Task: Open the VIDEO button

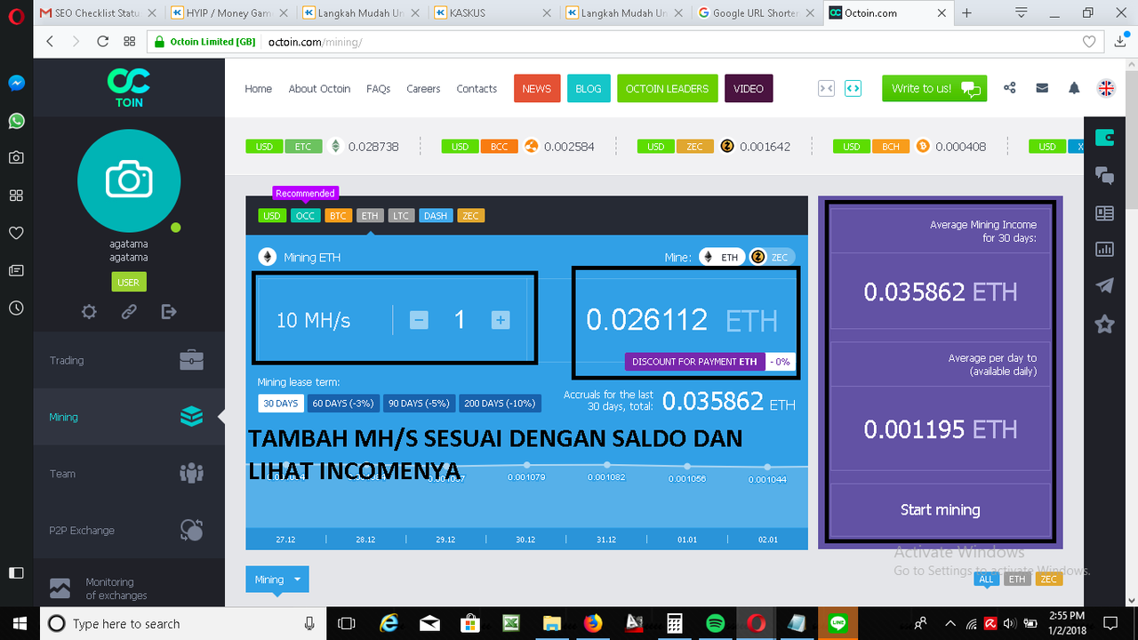Action: tap(749, 88)
